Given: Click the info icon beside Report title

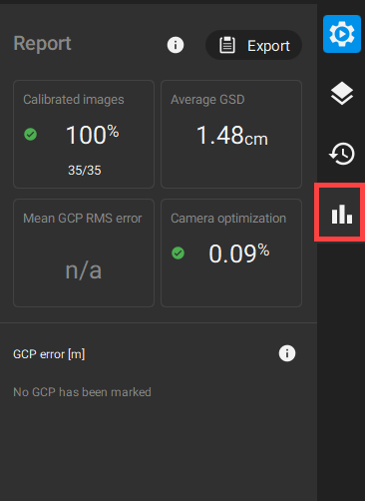Looking at the screenshot, I should point(176,45).
